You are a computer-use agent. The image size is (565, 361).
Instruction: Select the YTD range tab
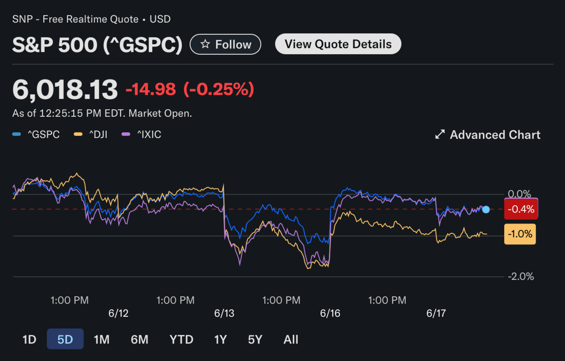(x=181, y=339)
